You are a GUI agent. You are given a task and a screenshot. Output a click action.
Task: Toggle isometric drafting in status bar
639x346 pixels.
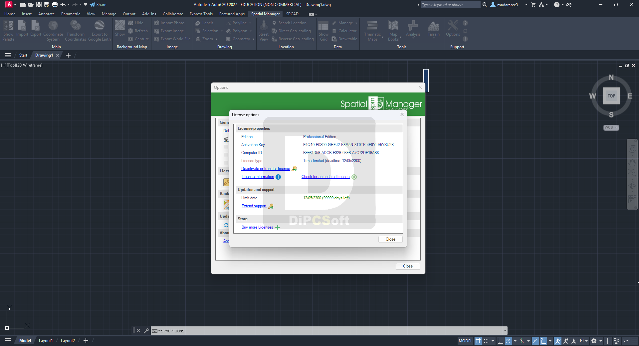coord(522,341)
